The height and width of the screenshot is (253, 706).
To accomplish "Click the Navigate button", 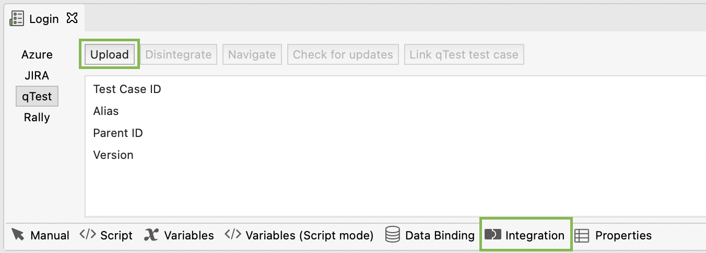I will coord(252,54).
